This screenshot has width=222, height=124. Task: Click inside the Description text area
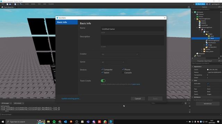133,40
